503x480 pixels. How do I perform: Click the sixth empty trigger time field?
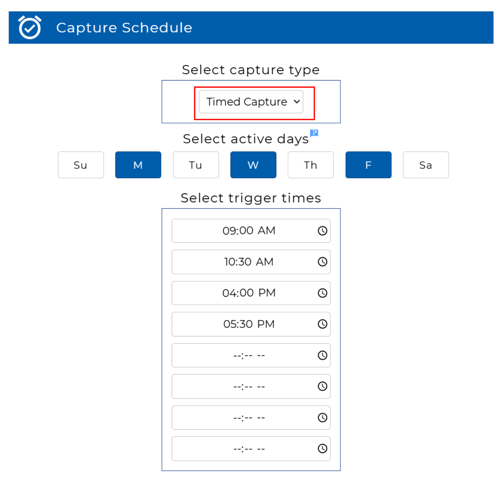pyautogui.click(x=249, y=387)
